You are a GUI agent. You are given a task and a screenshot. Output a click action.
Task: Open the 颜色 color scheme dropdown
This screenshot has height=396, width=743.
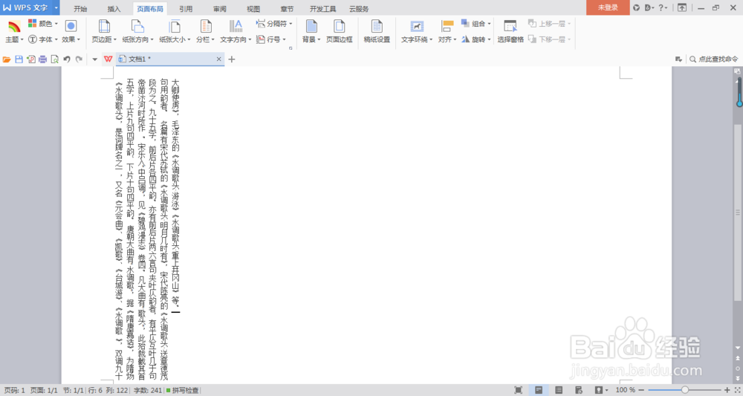42,23
